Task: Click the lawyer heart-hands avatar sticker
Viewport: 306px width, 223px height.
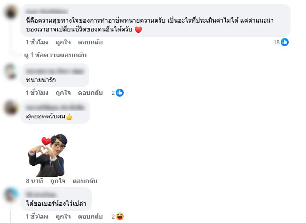Action: 48,155
